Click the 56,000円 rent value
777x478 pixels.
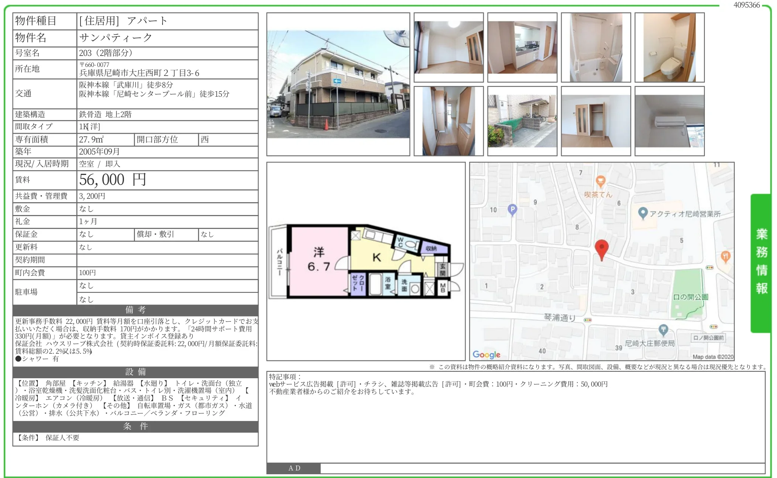[113, 180]
